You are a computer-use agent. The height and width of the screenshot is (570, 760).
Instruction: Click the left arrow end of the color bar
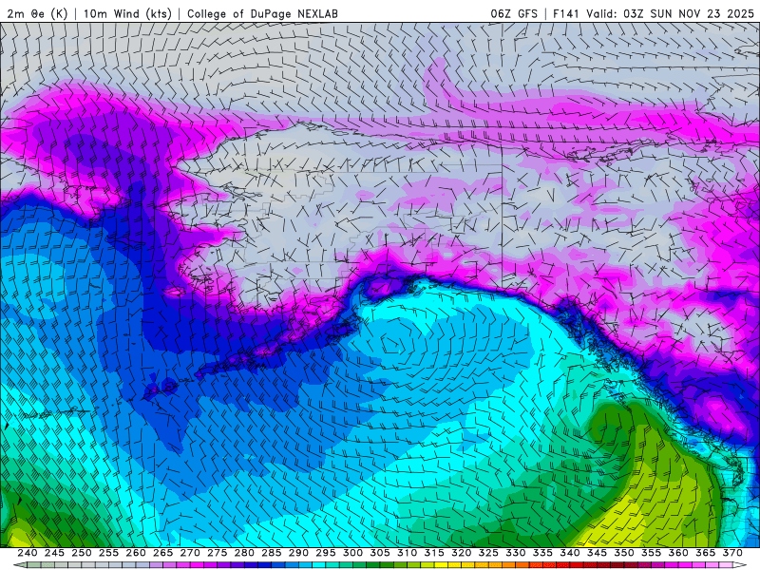19,565
